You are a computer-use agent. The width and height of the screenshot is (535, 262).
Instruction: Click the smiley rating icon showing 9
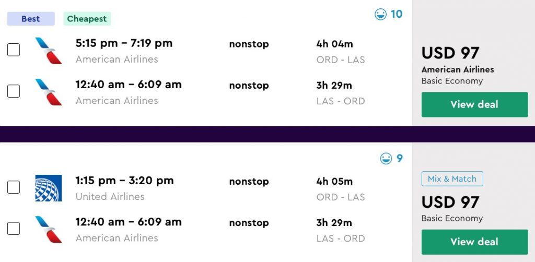(386, 159)
